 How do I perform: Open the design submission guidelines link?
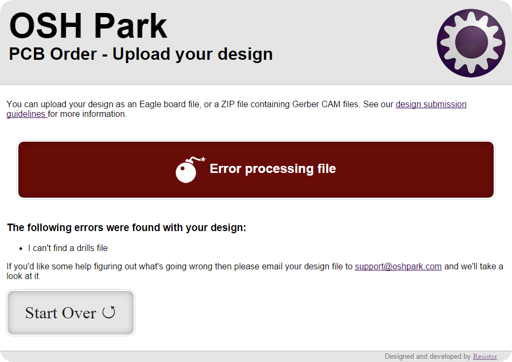tap(431, 105)
